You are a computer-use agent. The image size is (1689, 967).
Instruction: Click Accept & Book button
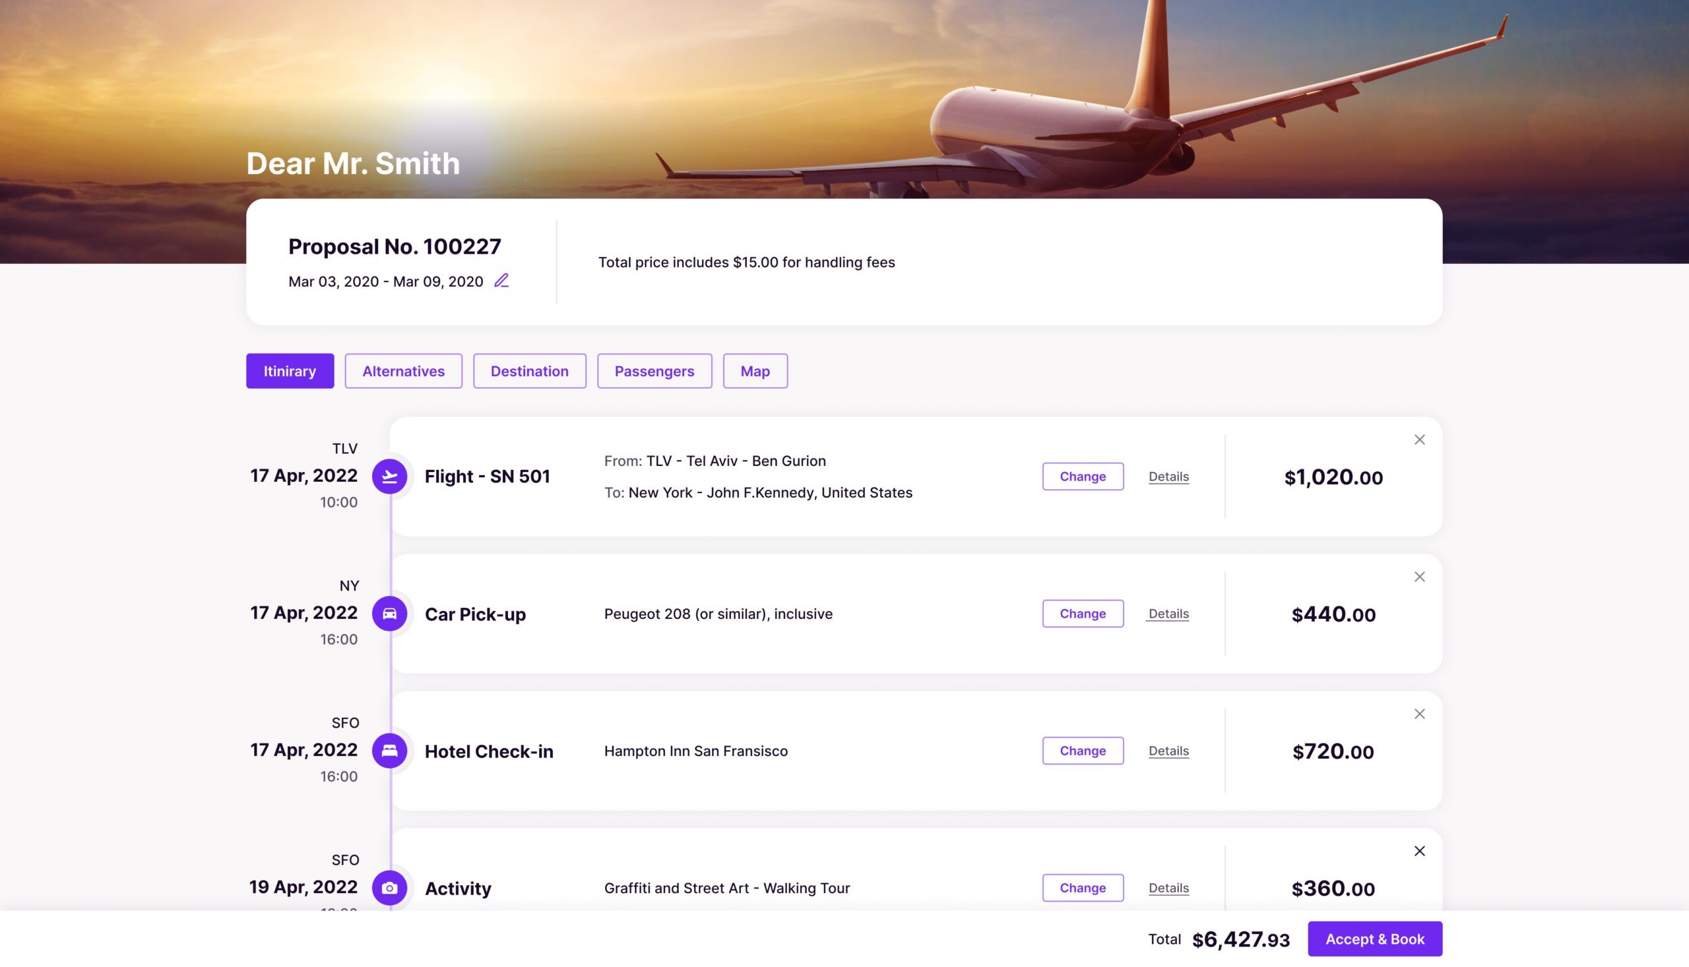coord(1375,938)
